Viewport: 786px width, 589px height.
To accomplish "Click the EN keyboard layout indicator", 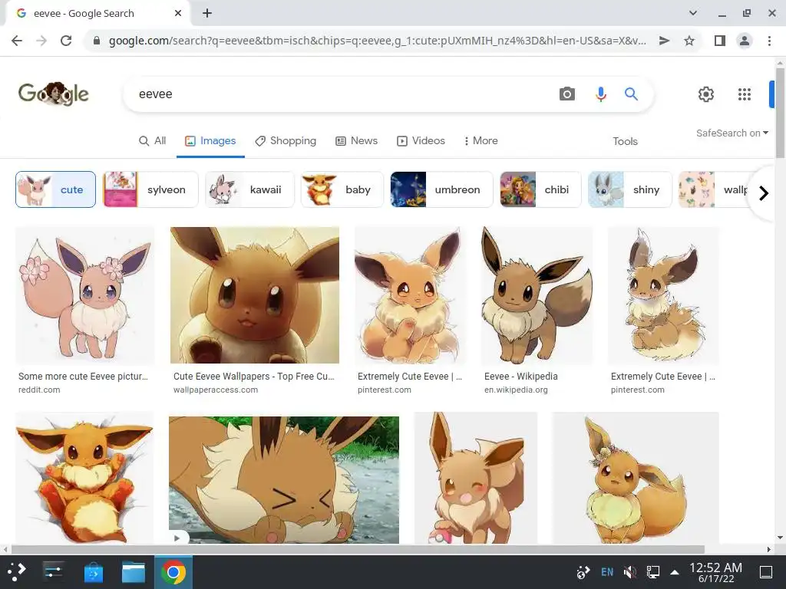I will (x=607, y=572).
